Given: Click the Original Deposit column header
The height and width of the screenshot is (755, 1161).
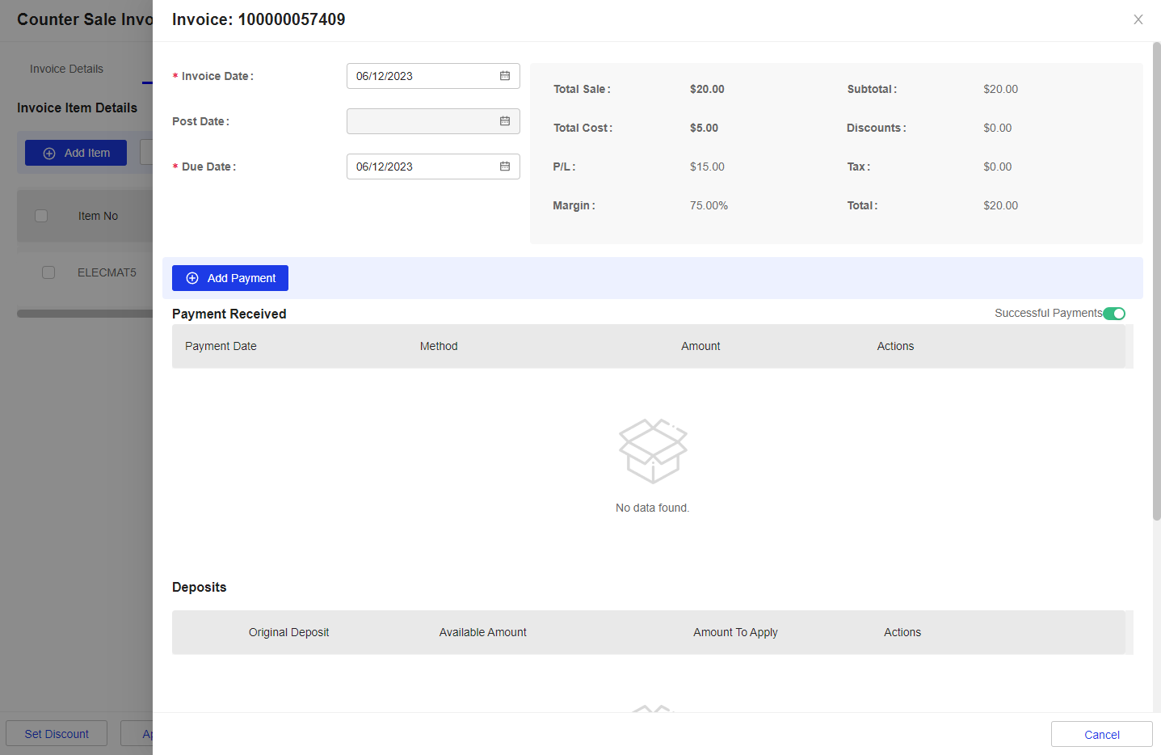Looking at the screenshot, I should 288,632.
